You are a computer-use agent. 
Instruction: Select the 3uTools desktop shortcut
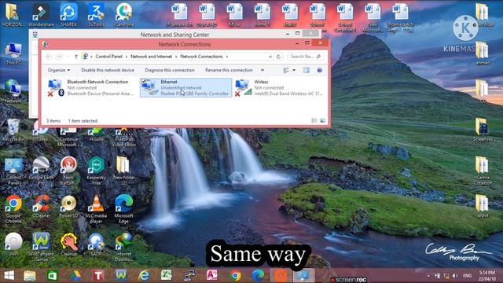click(96, 15)
